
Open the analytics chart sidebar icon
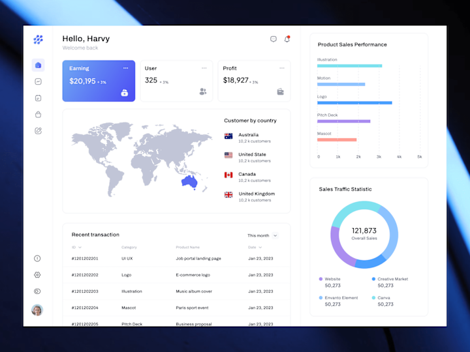coord(38,81)
